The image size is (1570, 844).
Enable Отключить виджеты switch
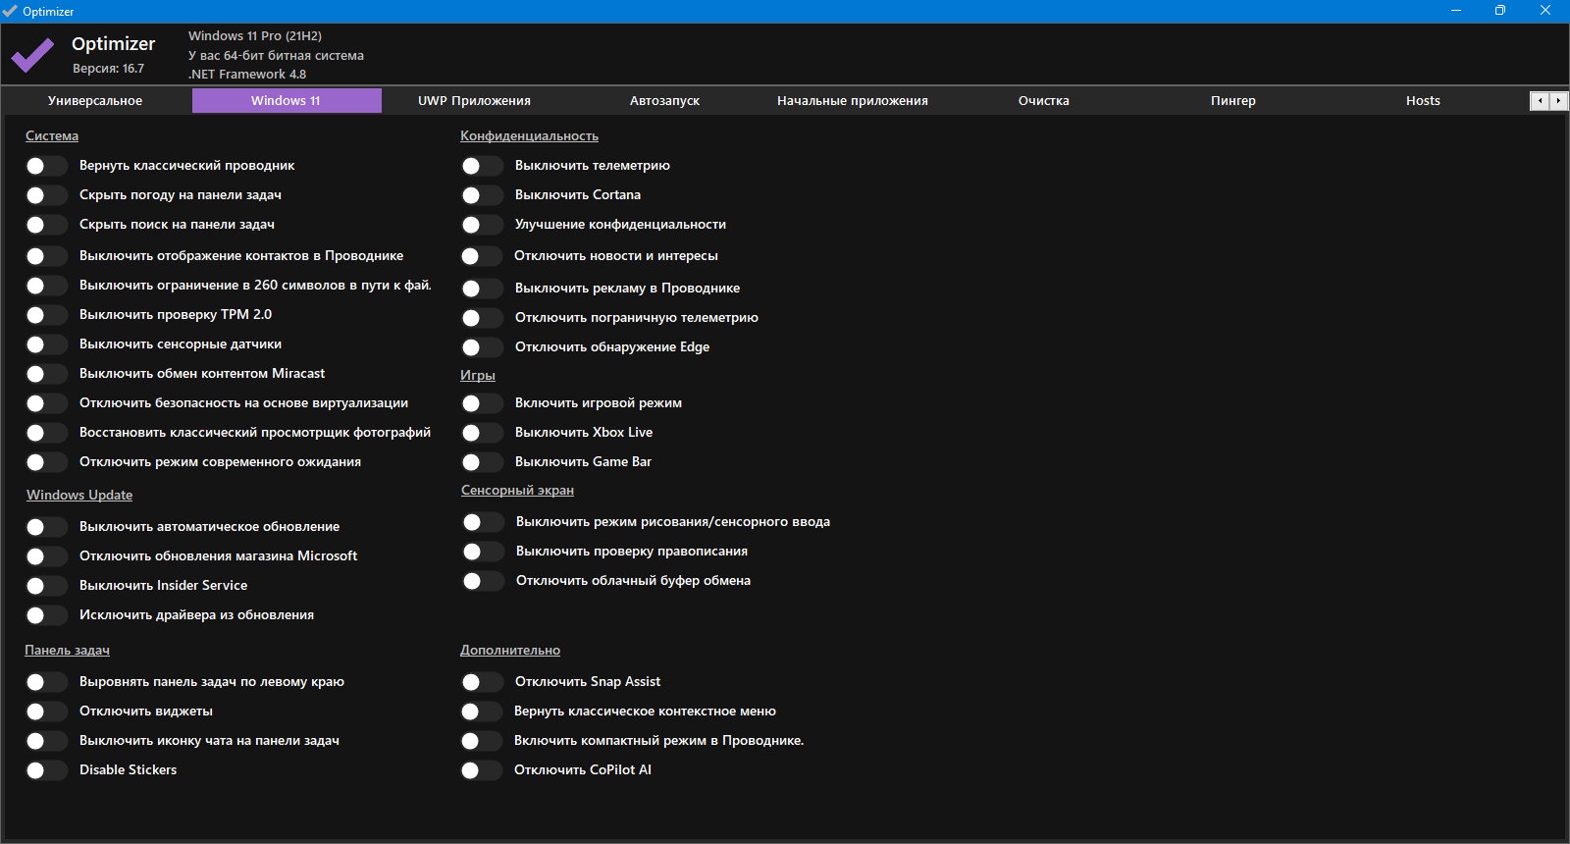point(46,712)
